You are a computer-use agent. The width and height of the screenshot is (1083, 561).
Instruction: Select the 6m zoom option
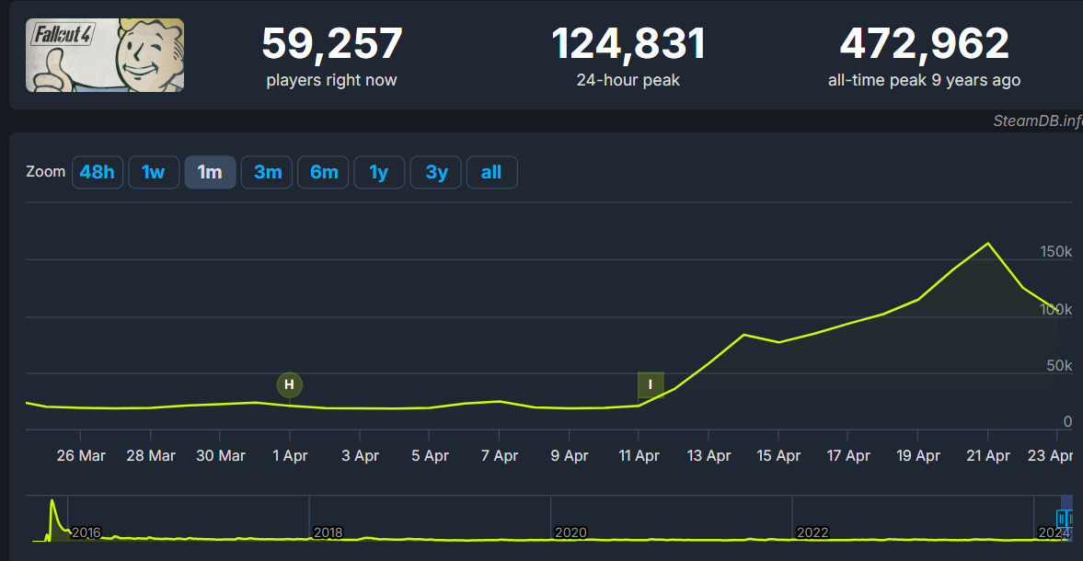[323, 172]
